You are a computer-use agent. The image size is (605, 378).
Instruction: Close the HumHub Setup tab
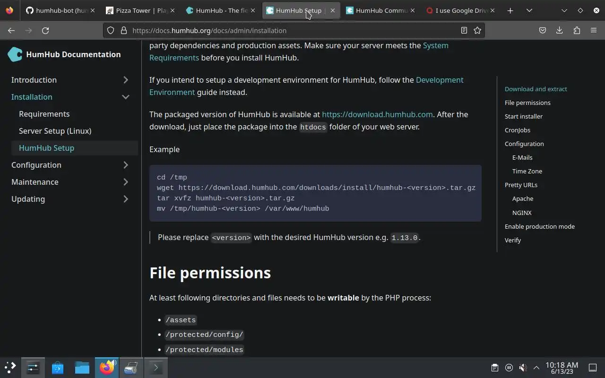(x=332, y=10)
